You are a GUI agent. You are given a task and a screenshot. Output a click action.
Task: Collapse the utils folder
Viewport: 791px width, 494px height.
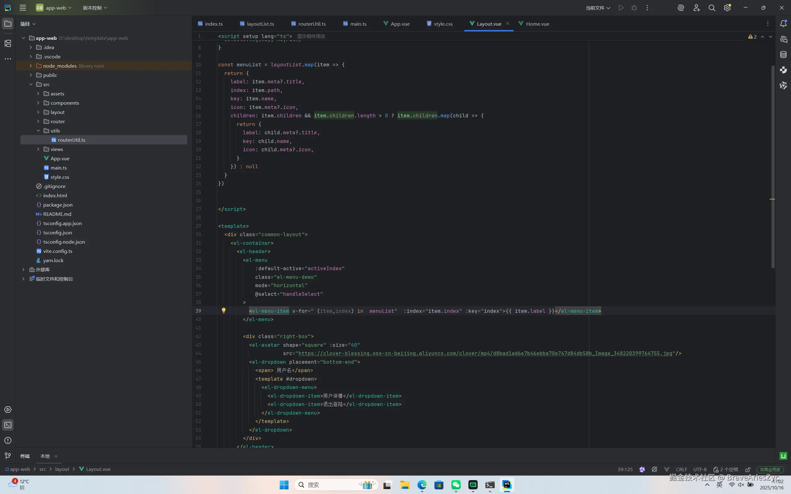[38, 131]
